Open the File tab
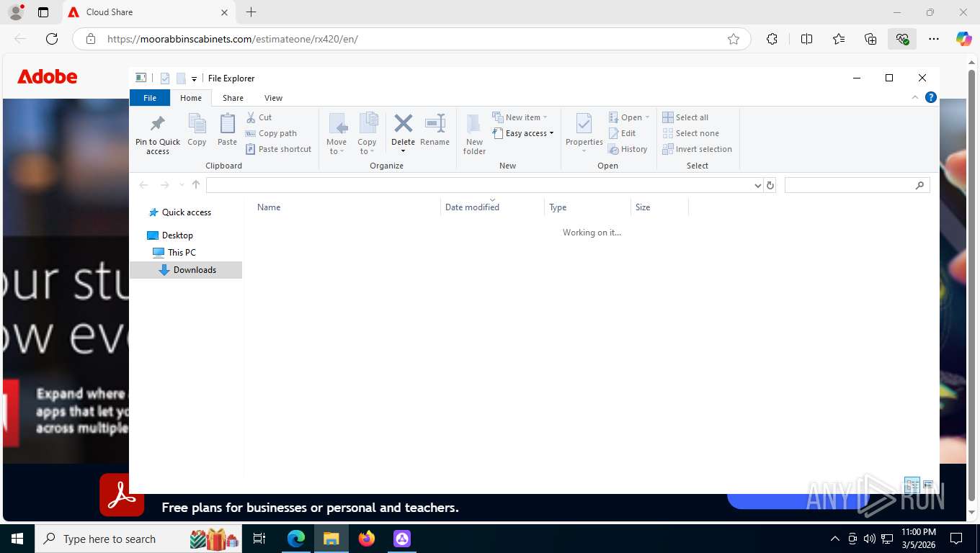 click(x=150, y=98)
